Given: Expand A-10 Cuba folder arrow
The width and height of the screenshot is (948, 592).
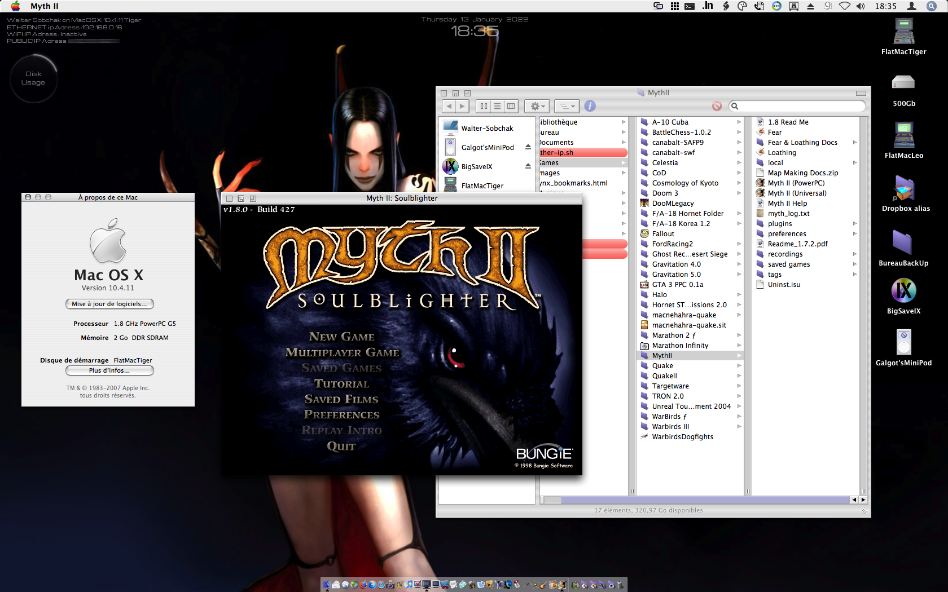Looking at the screenshot, I should click(x=739, y=122).
